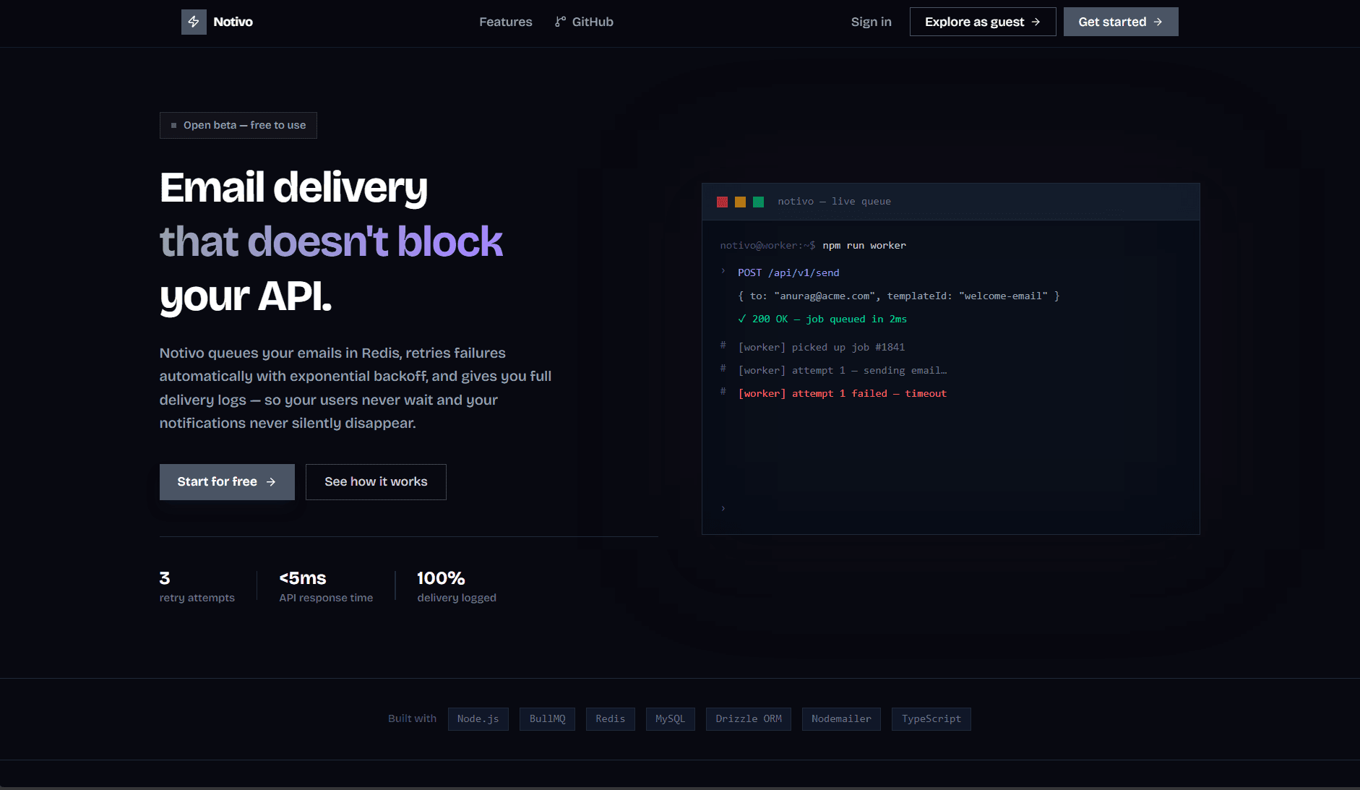1360x790 pixels.
Task: Click the Sign in link
Action: tap(871, 22)
